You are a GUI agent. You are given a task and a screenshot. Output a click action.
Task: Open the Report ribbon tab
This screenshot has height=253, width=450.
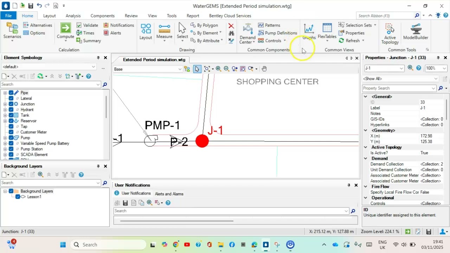(193, 16)
